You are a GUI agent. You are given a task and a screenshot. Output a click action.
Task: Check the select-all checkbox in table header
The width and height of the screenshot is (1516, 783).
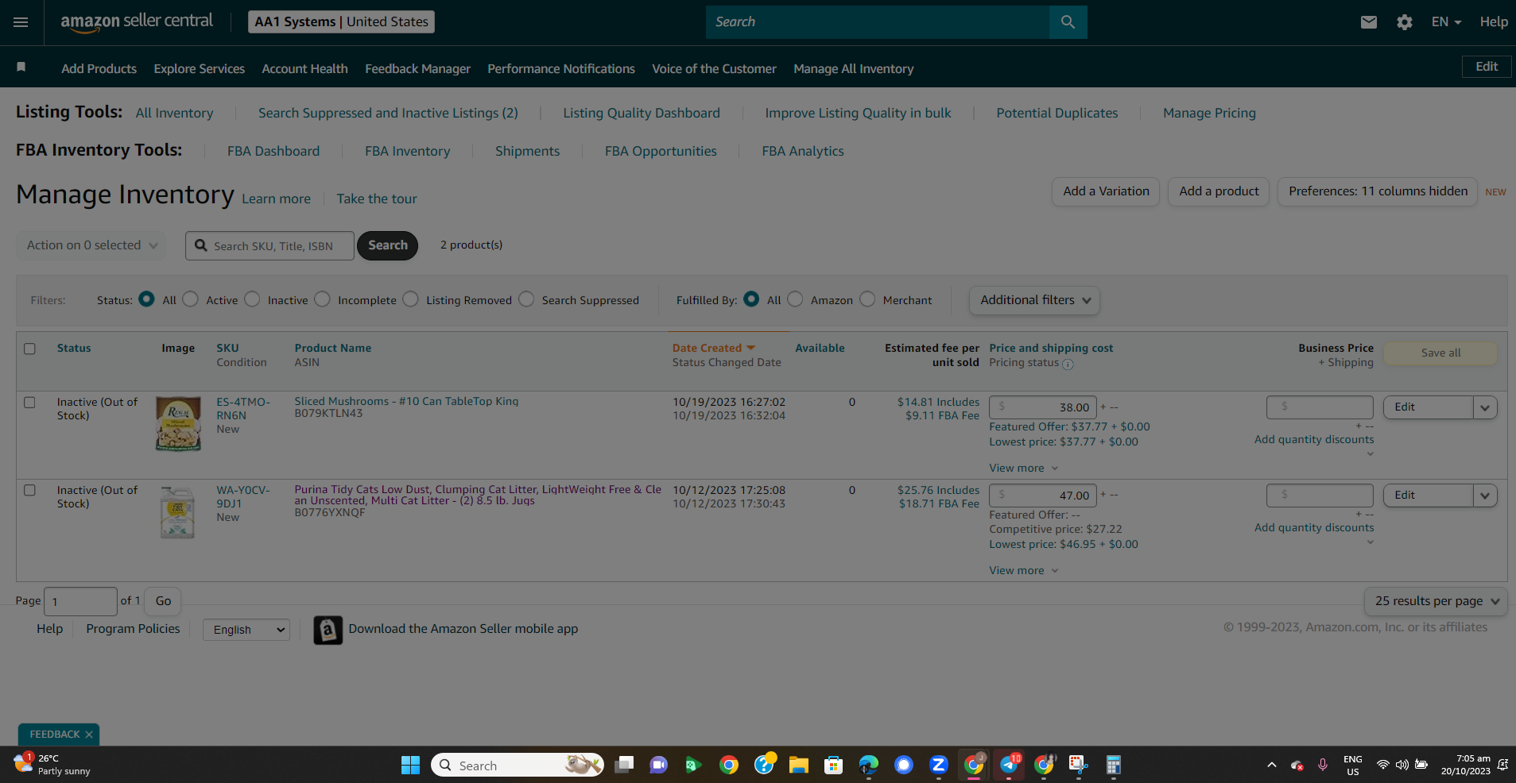click(x=29, y=349)
